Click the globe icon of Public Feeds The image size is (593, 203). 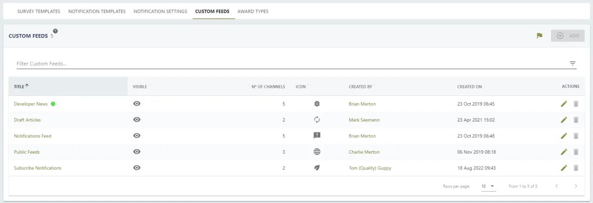pyautogui.click(x=317, y=152)
